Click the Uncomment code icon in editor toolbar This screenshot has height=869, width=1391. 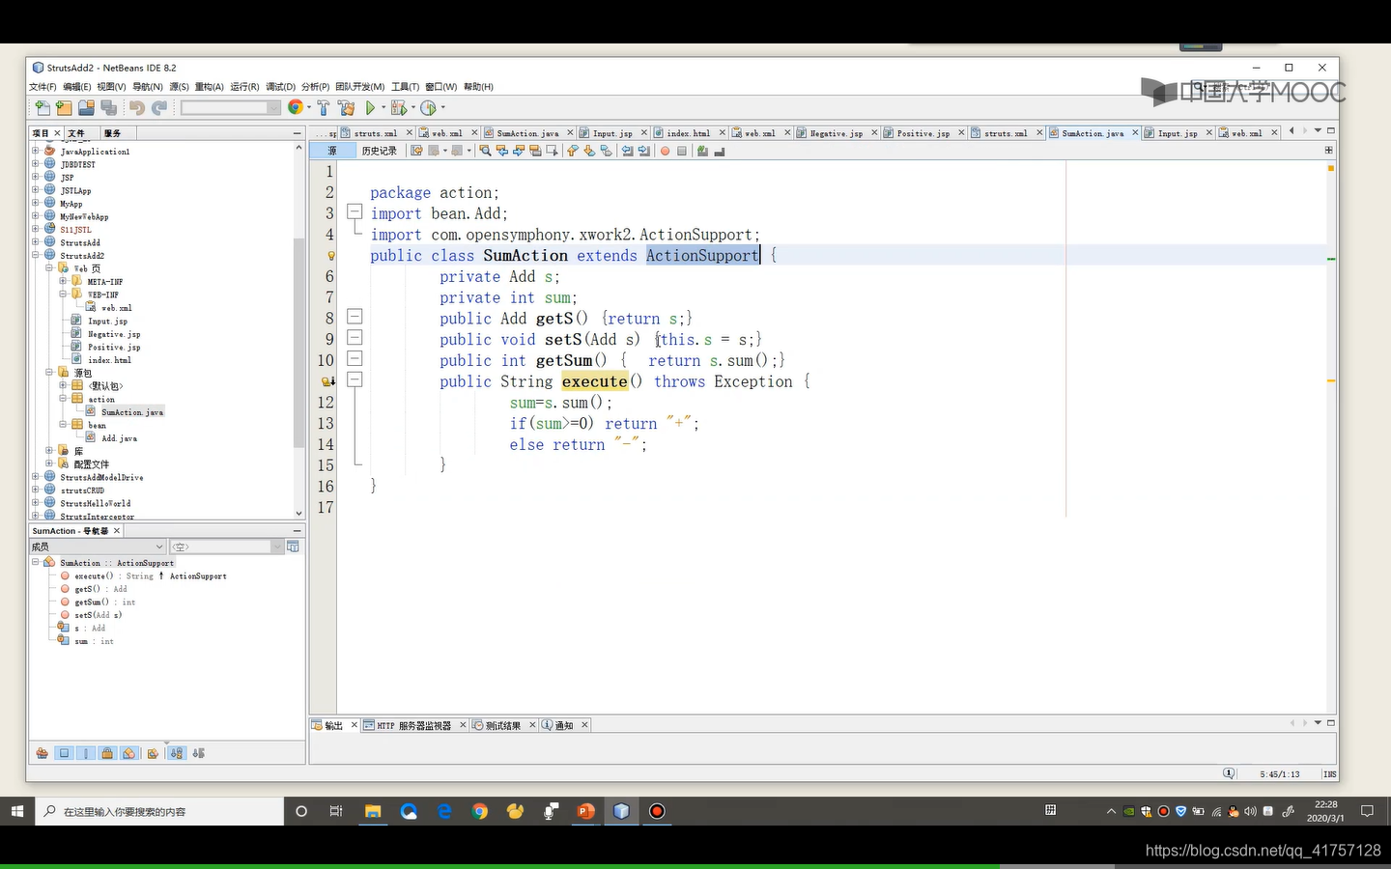pyautogui.click(x=720, y=151)
